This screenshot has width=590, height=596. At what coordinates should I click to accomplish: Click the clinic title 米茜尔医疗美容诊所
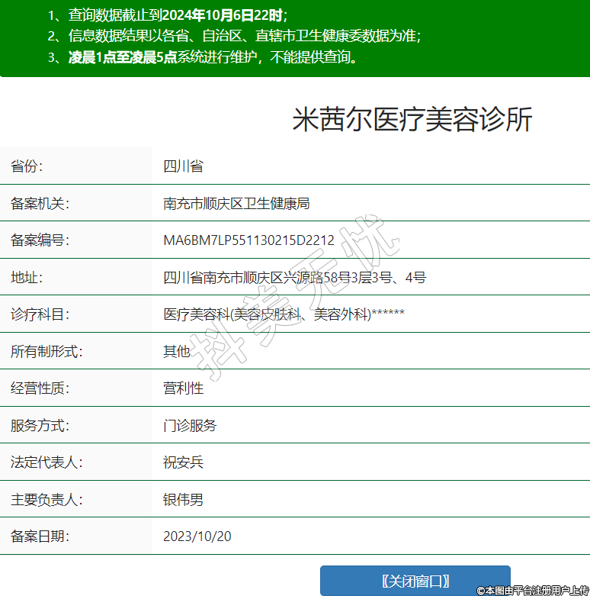(412, 120)
